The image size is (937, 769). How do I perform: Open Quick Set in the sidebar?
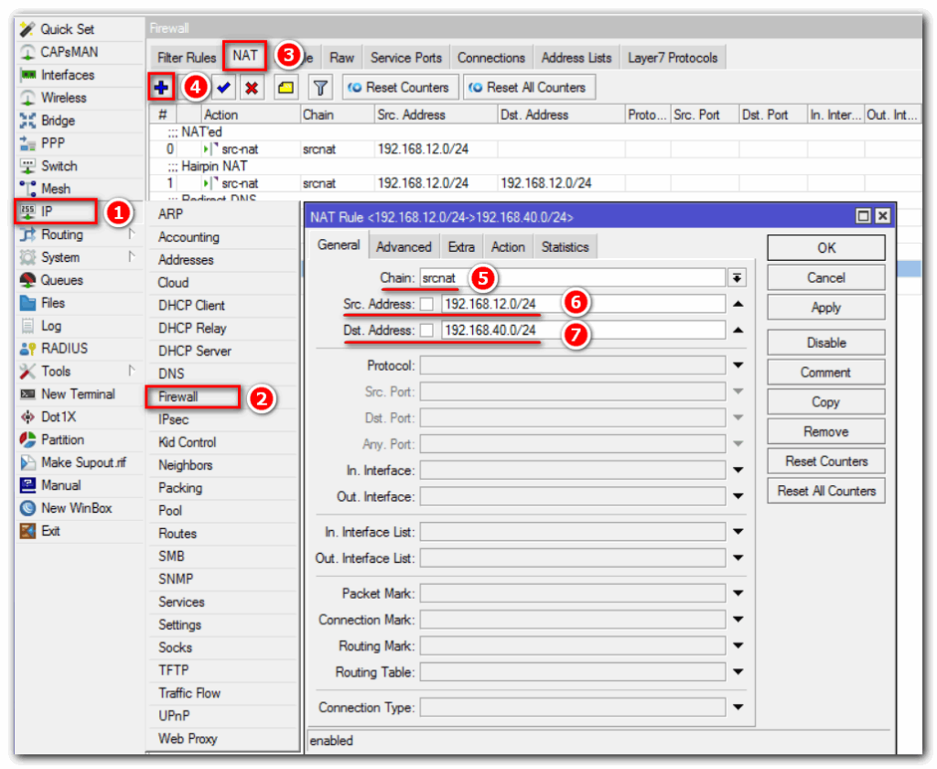tap(67, 29)
